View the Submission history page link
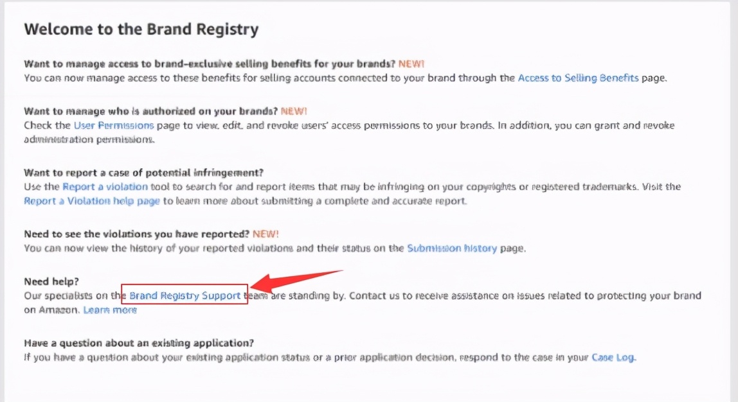This screenshot has height=402, width=738. coord(452,249)
